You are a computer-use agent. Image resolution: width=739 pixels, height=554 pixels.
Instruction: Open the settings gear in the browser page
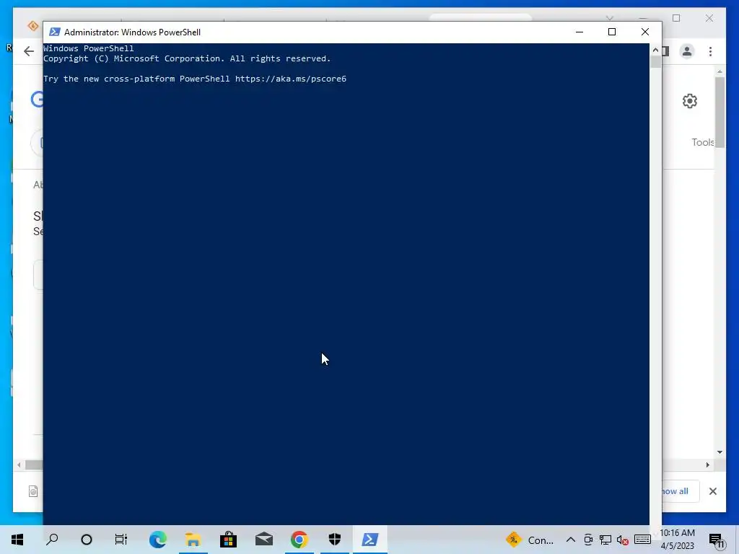pyautogui.click(x=689, y=101)
